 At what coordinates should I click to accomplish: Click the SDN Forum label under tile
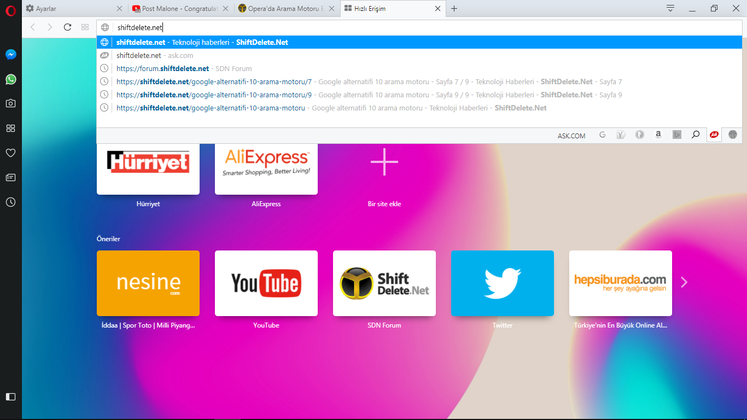tap(384, 325)
